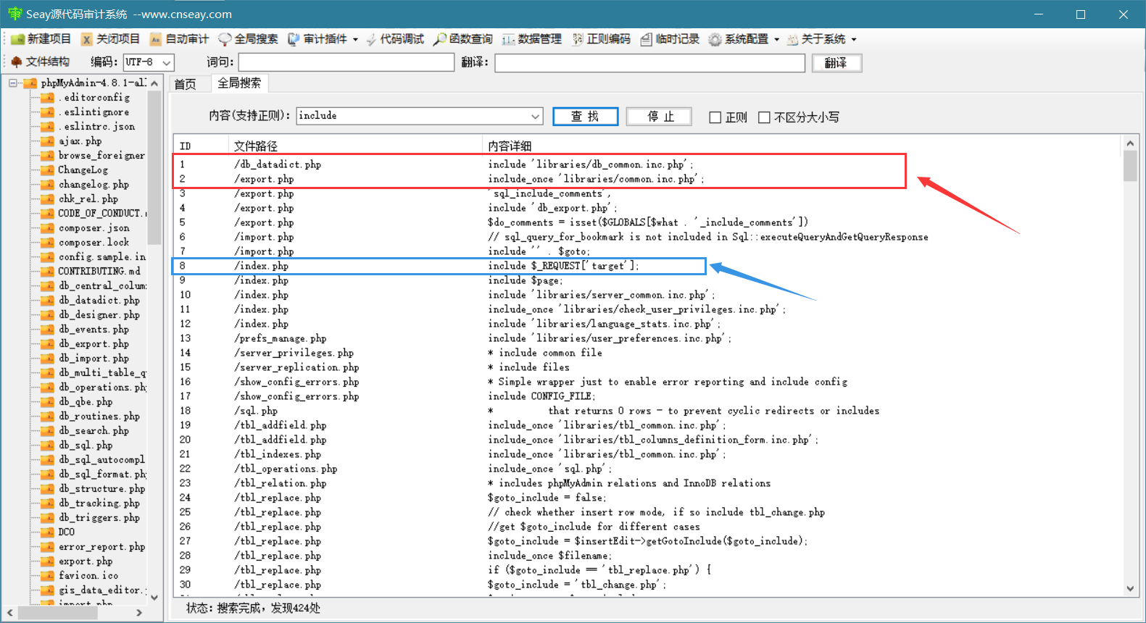The height and width of the screenshot is (623, 1146).
Task: Open 临时记录 temporary notes tool
Action: pos(670,39)
